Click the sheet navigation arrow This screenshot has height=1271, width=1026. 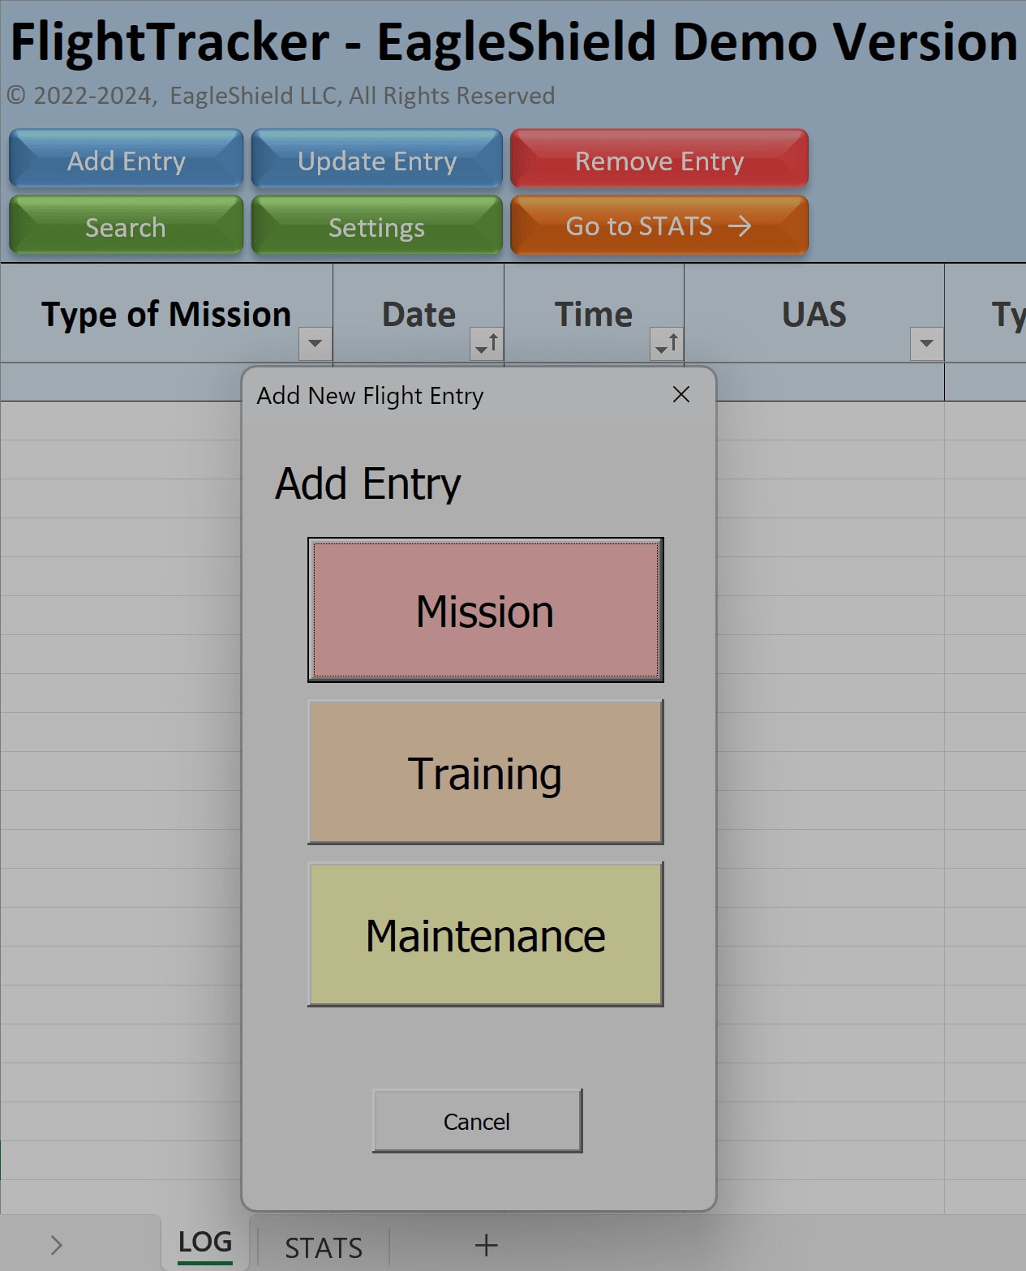(55, 1244)
